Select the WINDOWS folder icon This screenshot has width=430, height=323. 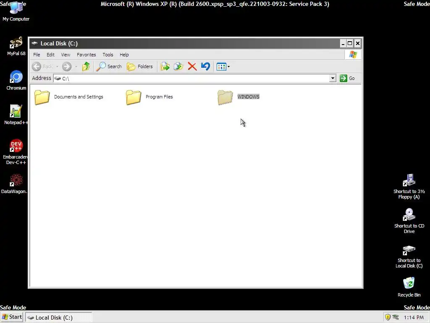(x=225, y=97)
